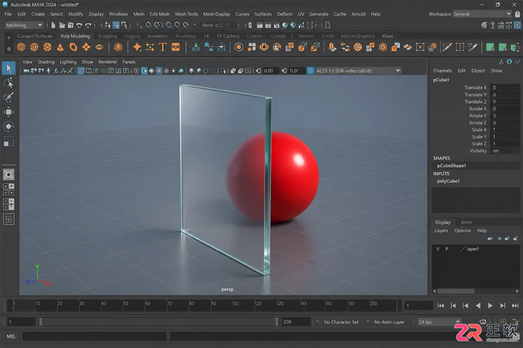The width and height of the screenshot is (523, 348).
Task: Open the No Character Set dropdown
Action: 341,322
